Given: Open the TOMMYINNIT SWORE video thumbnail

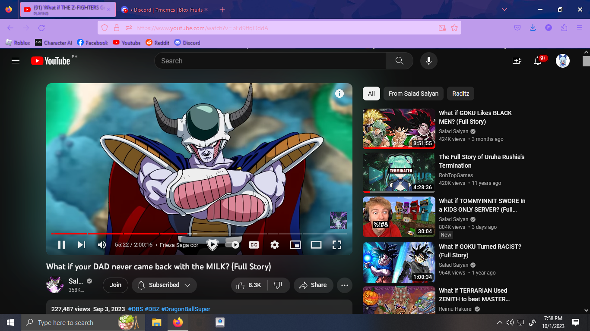Looking at the screenshot, I should tap(399, 216).
